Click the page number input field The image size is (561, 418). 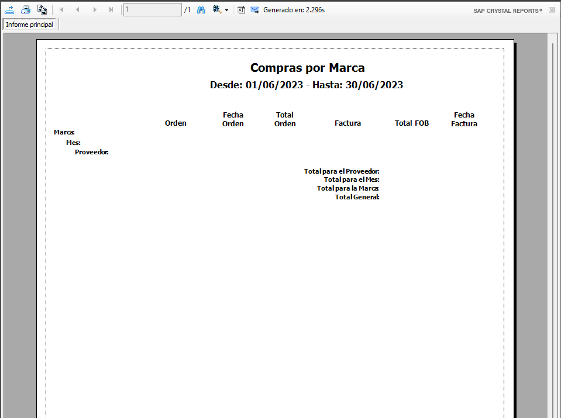(x=152, y=9)
